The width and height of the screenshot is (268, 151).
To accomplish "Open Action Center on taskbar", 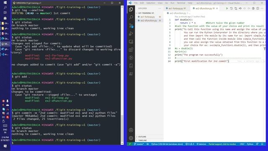I will (x=5, y=146).
